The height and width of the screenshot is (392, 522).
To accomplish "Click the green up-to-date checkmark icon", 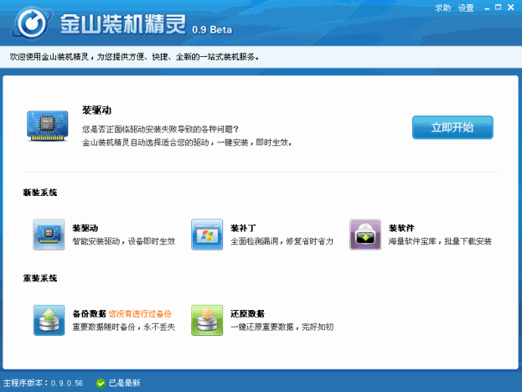I will click(101, 384).
